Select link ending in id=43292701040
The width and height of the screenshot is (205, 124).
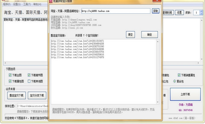(x=78, y=47)
